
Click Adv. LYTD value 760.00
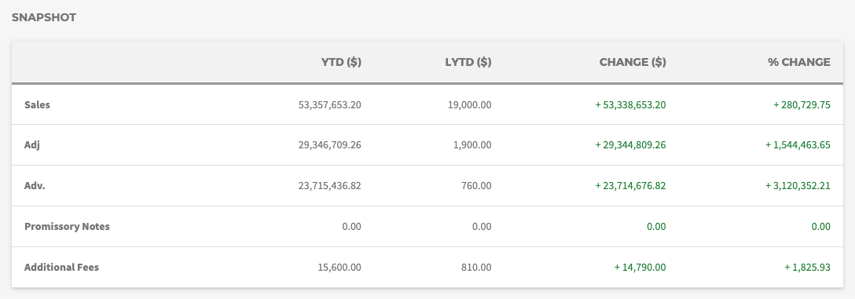(x=476, y=186)
